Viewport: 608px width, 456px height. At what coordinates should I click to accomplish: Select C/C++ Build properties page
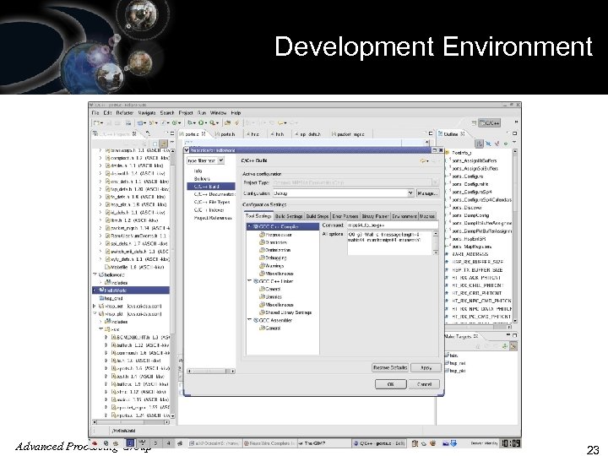210,187
